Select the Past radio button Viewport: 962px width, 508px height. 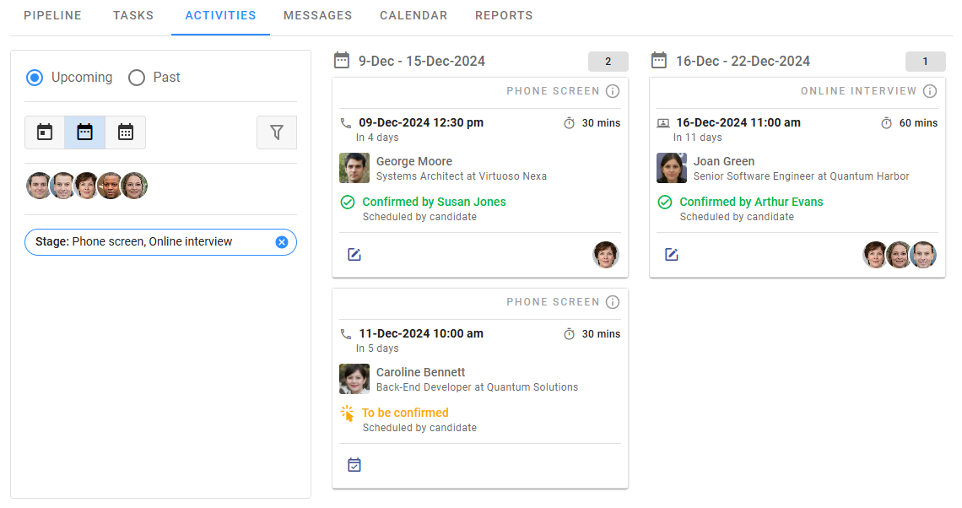tap(137, 78)
